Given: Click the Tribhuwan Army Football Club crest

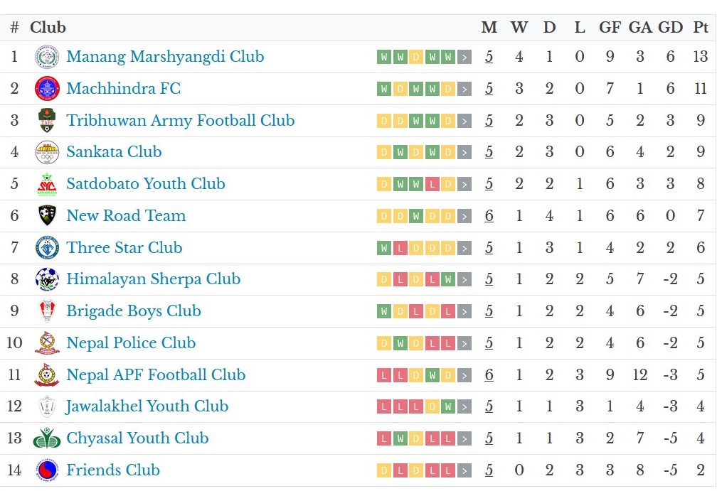Looking at the screenshot, I should pyautogui.click(x=47, y=121).
